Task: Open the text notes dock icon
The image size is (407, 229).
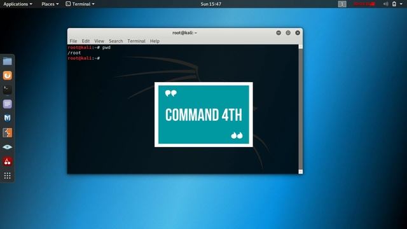Action: coord(7,104)
